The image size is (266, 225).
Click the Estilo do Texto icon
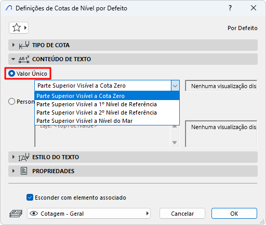pyautogui.click(x=24, y=157)
